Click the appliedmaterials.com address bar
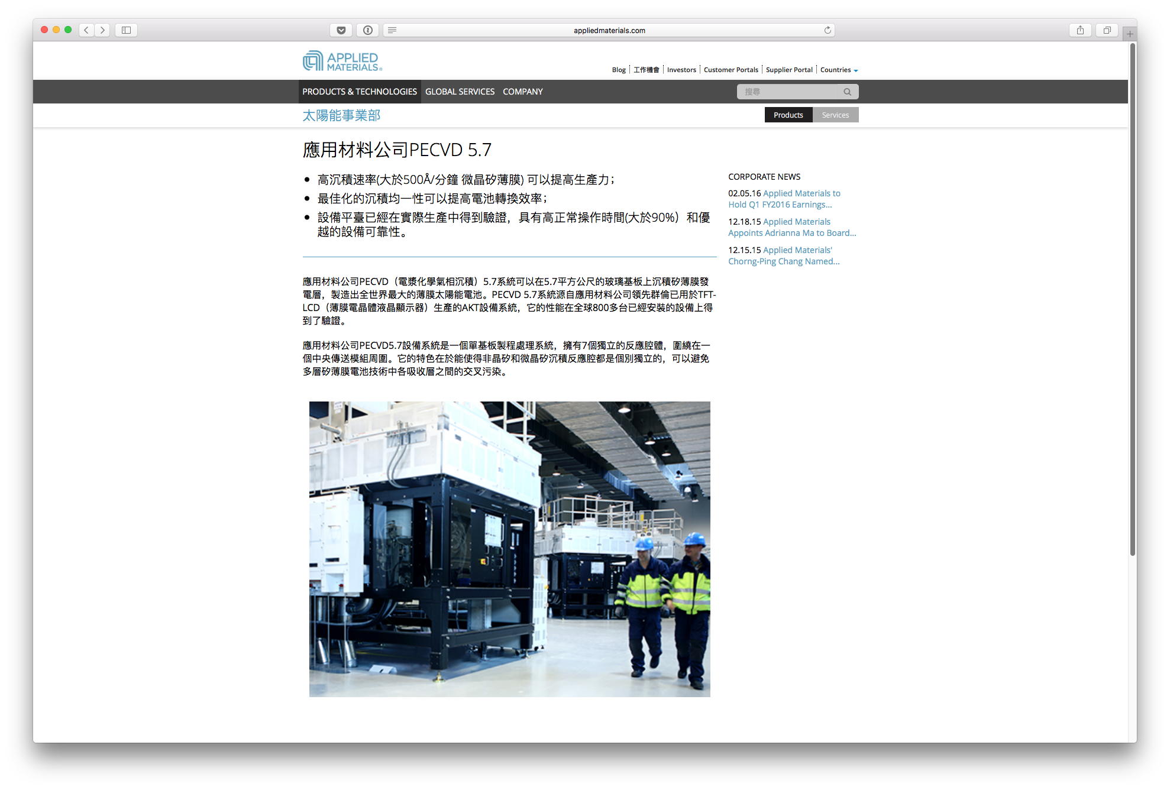The image size is (1170, 790). [x=609, y=30]
